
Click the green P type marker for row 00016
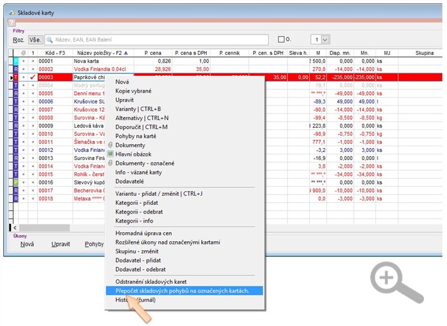coord(16,182)
